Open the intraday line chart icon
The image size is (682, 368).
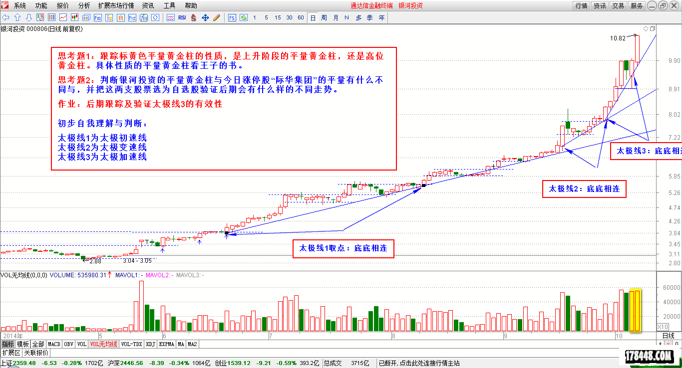pos(63,17)
